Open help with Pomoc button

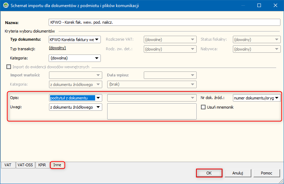[267, 173]
